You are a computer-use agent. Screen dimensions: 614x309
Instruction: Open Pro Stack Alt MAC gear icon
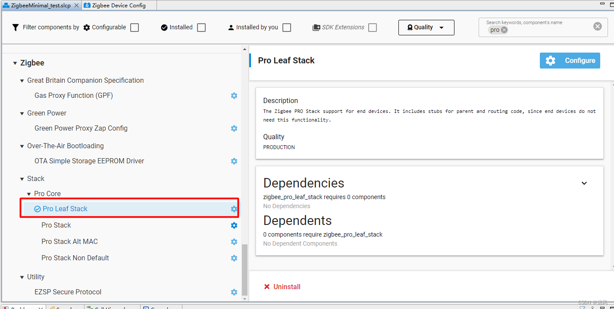point(234,242)
